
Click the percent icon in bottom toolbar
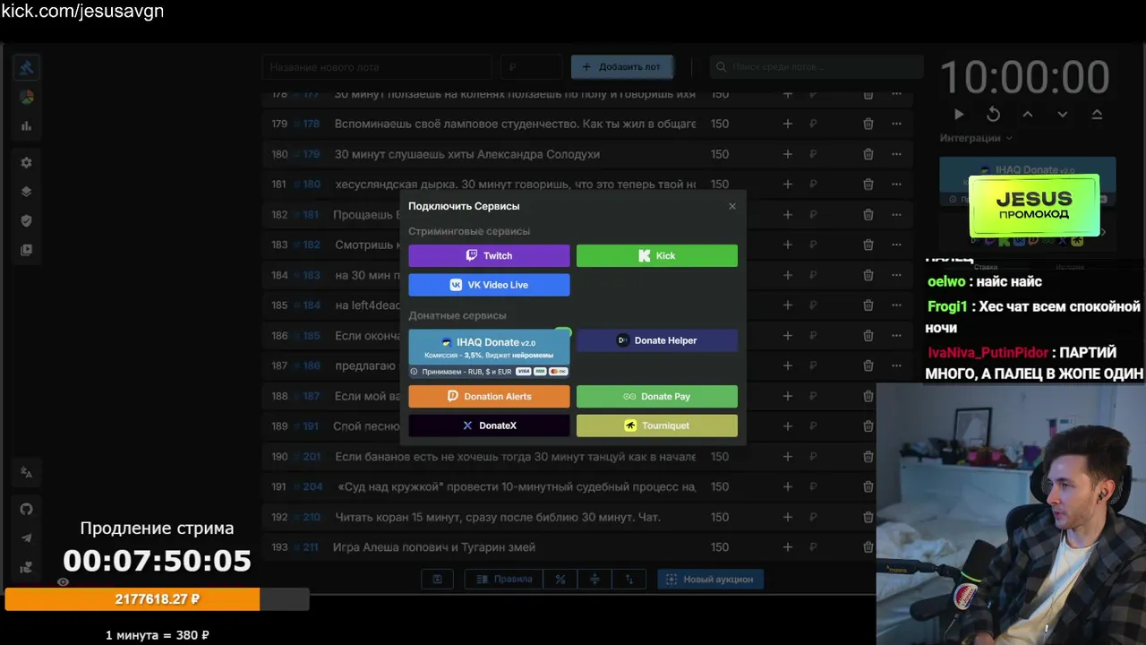click(x=560, y=580)
